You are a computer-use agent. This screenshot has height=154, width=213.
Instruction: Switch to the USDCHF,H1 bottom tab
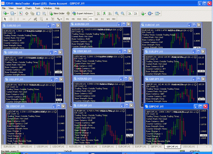[58, 147]
